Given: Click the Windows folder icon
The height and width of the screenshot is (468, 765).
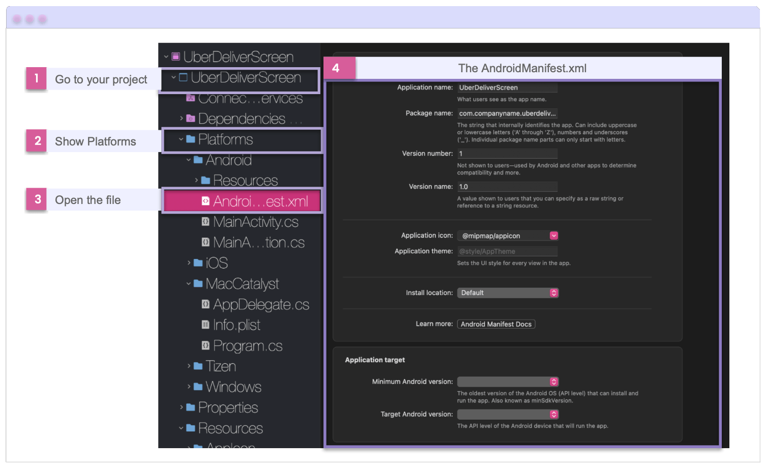Looking at the screenshot, I should 198,387.
